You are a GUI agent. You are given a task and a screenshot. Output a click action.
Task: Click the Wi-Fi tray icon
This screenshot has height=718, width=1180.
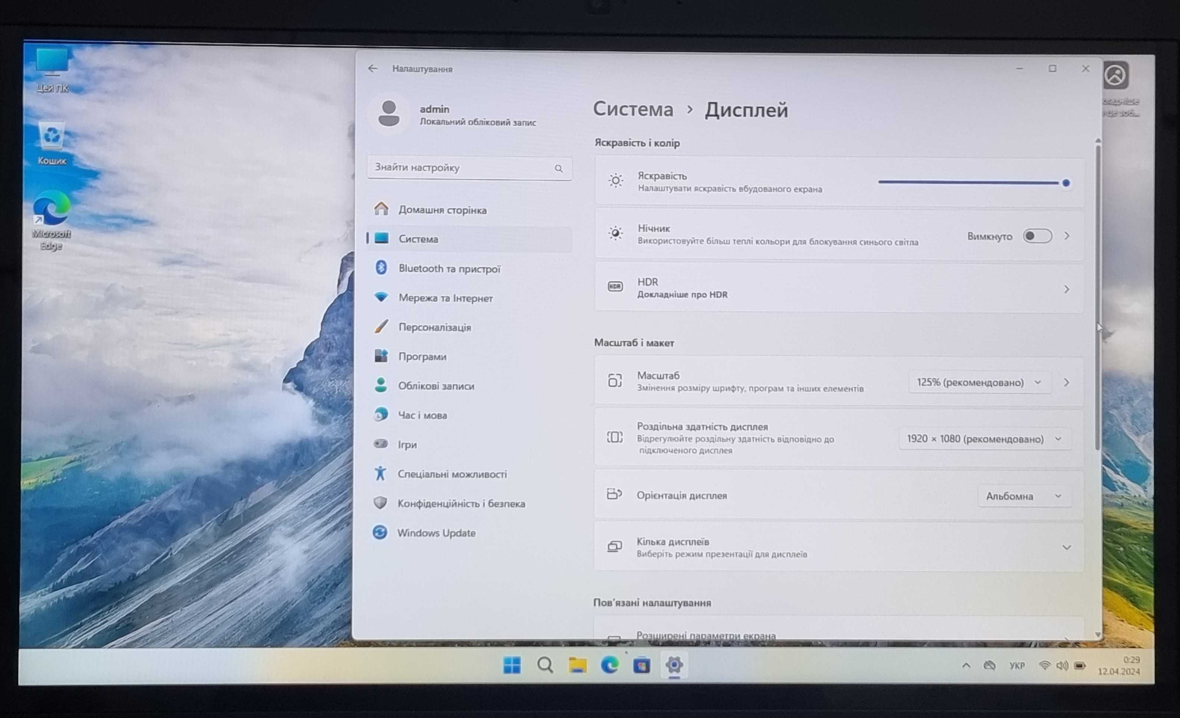pos(1045,665)
